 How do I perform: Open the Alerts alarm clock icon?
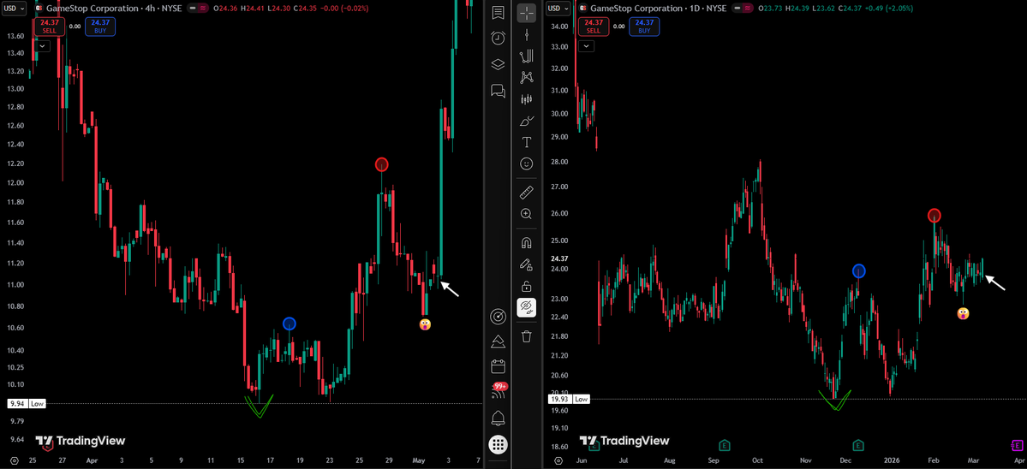point(498,38)
